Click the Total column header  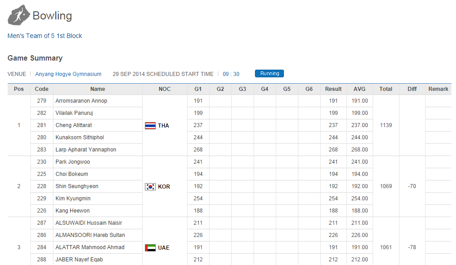pyautogui.click(x=386, y=89)
